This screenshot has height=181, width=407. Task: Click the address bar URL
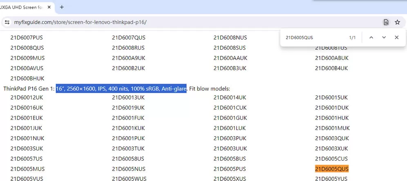click(80, 22)
